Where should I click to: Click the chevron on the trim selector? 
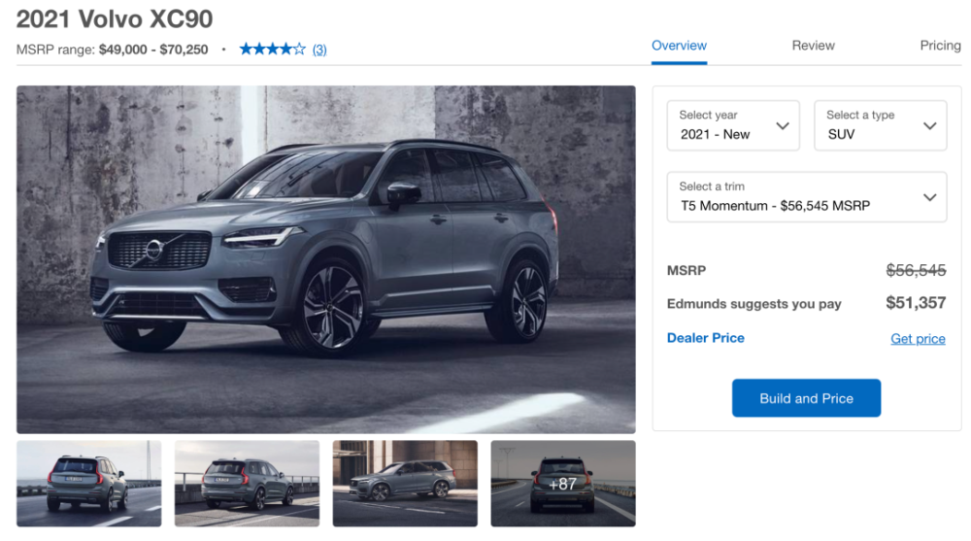click(x=929, y=197)
